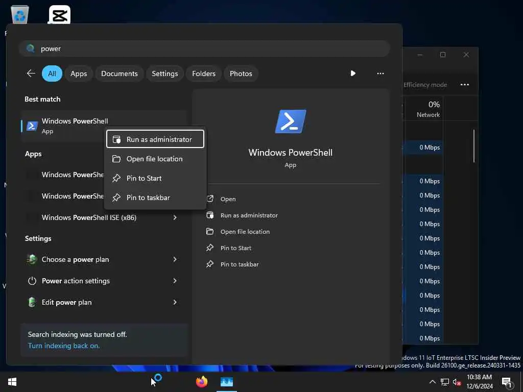This screenshot has width=523, height=392.
Task: Click context menu Pin to taskbar pin icon
Action: coord(116,198)
